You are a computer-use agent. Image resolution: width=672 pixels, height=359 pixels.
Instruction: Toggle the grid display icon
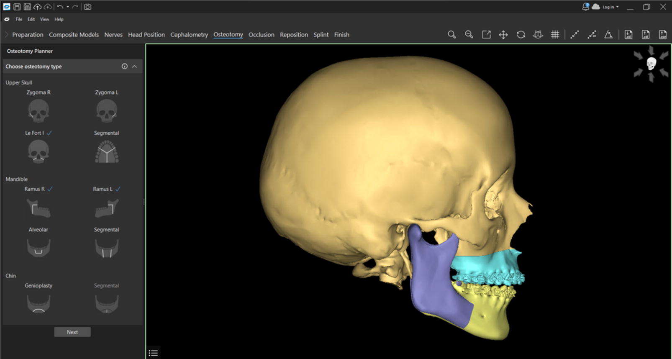point(555,35)
